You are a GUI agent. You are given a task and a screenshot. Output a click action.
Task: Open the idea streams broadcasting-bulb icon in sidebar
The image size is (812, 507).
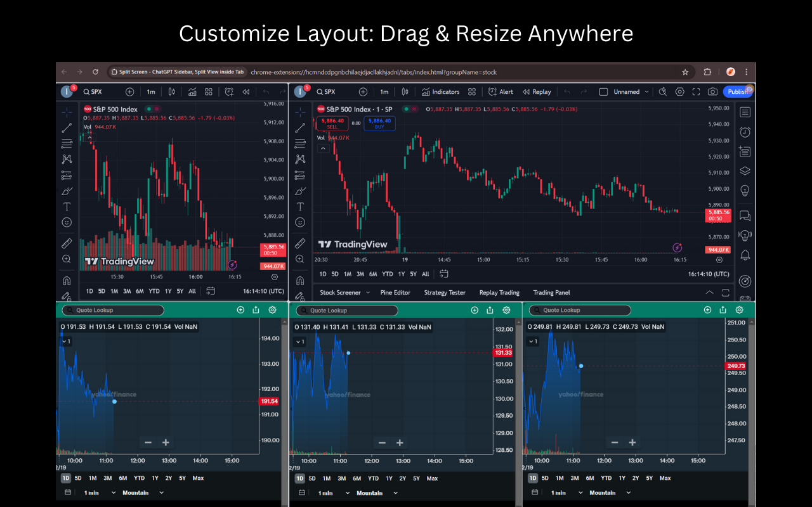[x=745, y=235]
